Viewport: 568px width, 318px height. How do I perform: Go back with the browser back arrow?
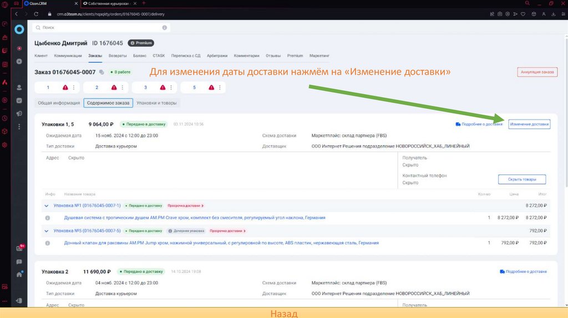[x=16, y=14]
